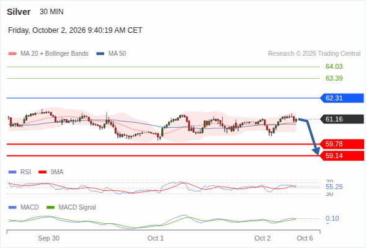Click the MACD Signal green legend swatch
366x248 pixels.
pyautogui.click(x=50, y=208)
